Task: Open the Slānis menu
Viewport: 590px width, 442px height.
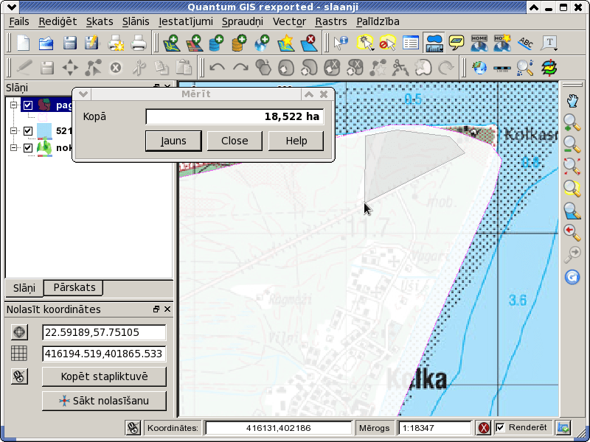Action: tap(136, 22)
